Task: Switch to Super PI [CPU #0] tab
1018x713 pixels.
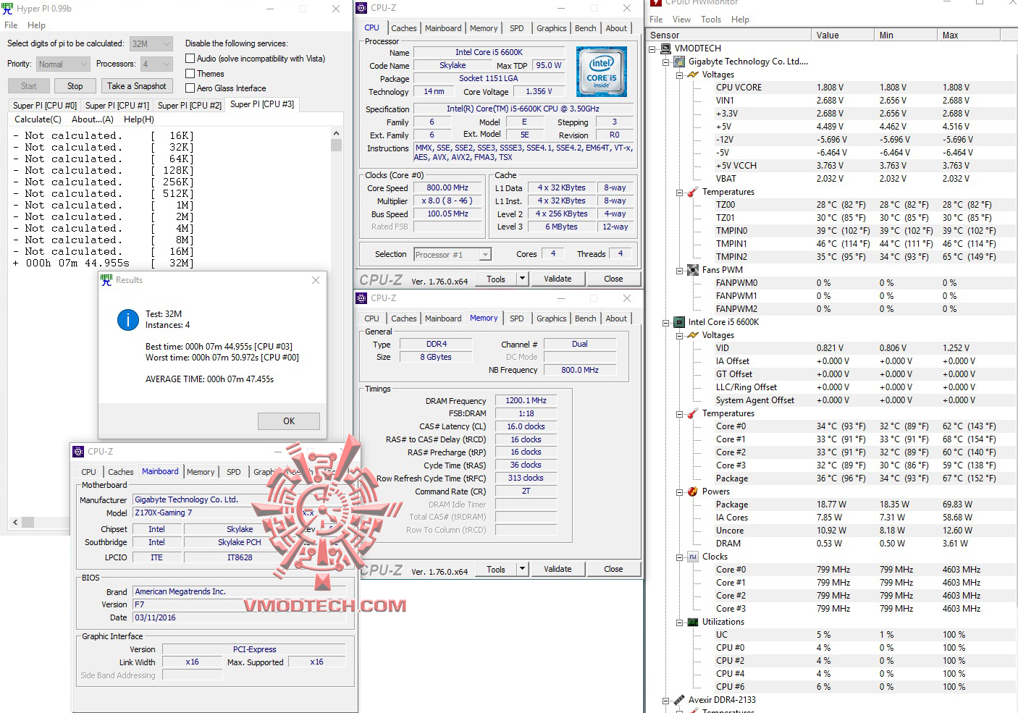Action: coord(45,106)
